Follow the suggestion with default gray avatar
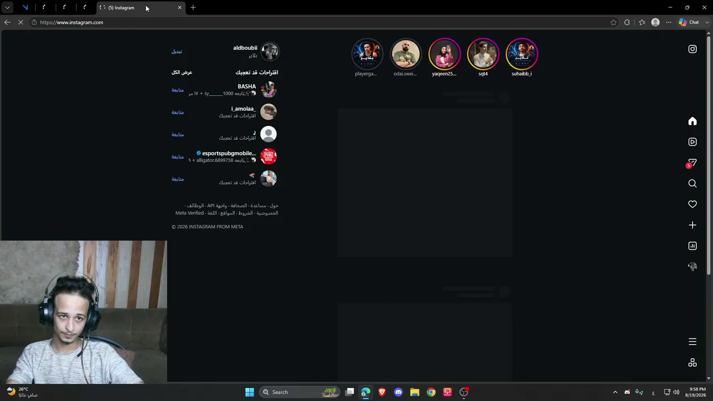The width and height of the screenshot is (713, 401). click(178, 134)
